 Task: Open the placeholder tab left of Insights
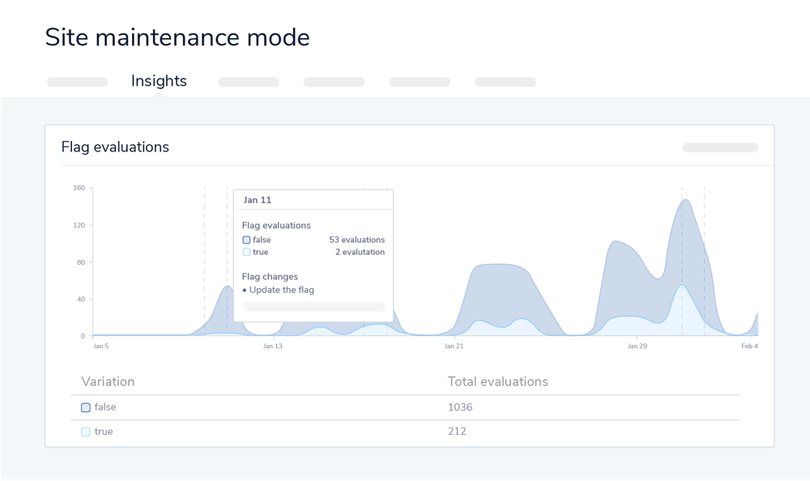click(78, 82)
